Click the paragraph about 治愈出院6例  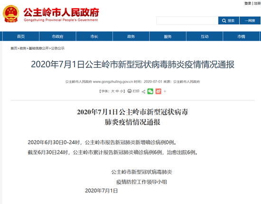tap(113, 152)
